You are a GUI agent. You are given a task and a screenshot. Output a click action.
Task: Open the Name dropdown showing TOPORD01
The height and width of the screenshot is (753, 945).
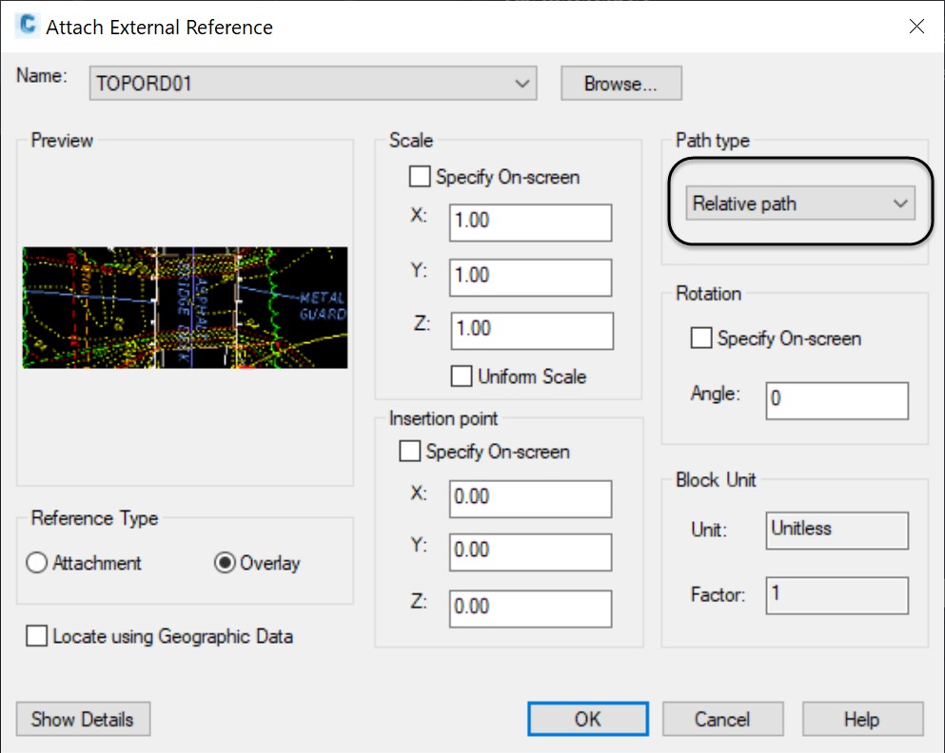pos(313,84)
